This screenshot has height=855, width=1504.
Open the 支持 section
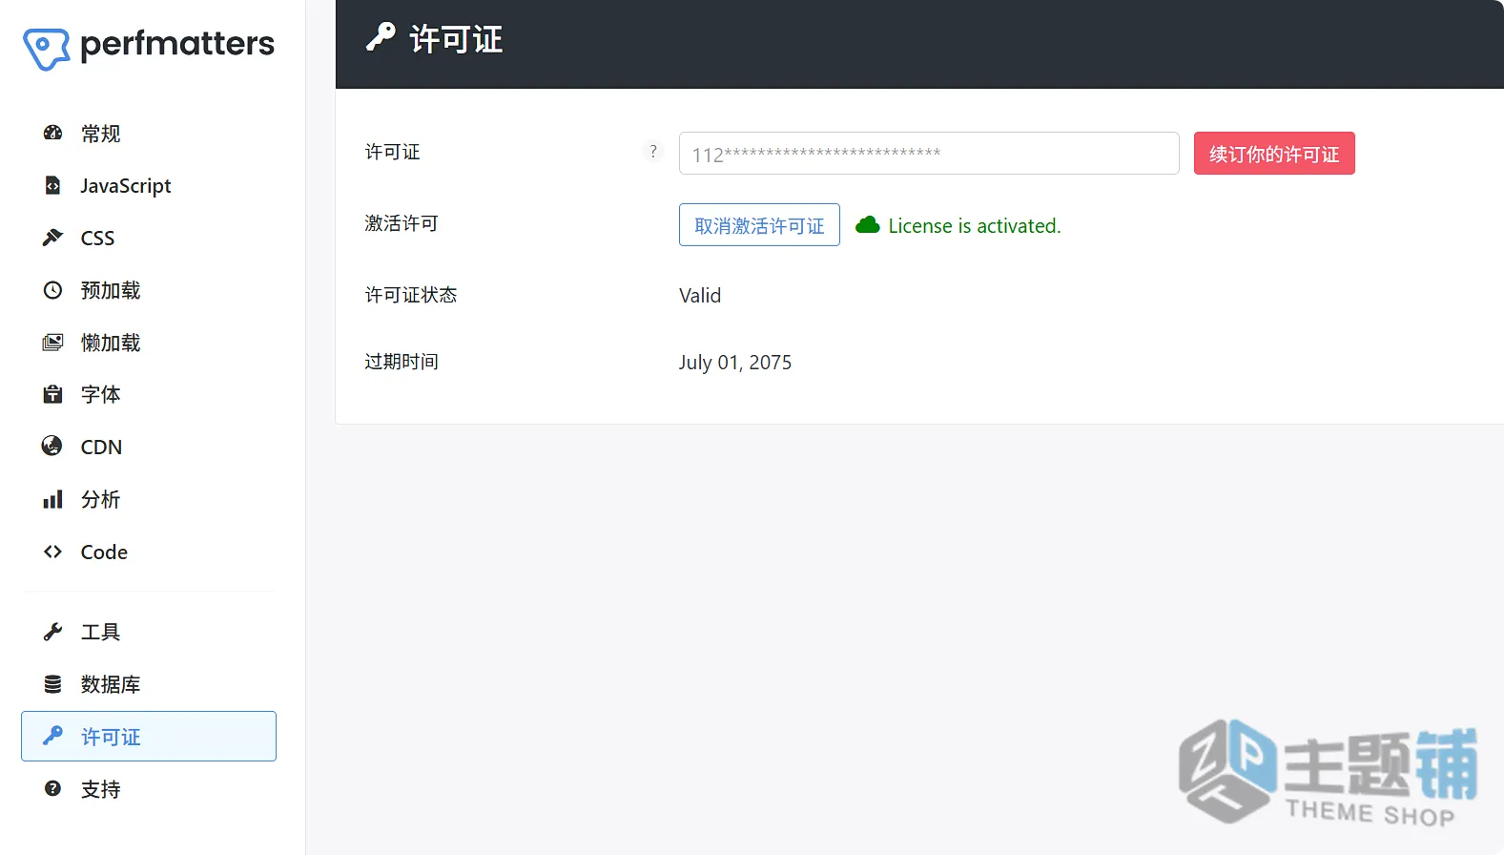coord(149,788)
